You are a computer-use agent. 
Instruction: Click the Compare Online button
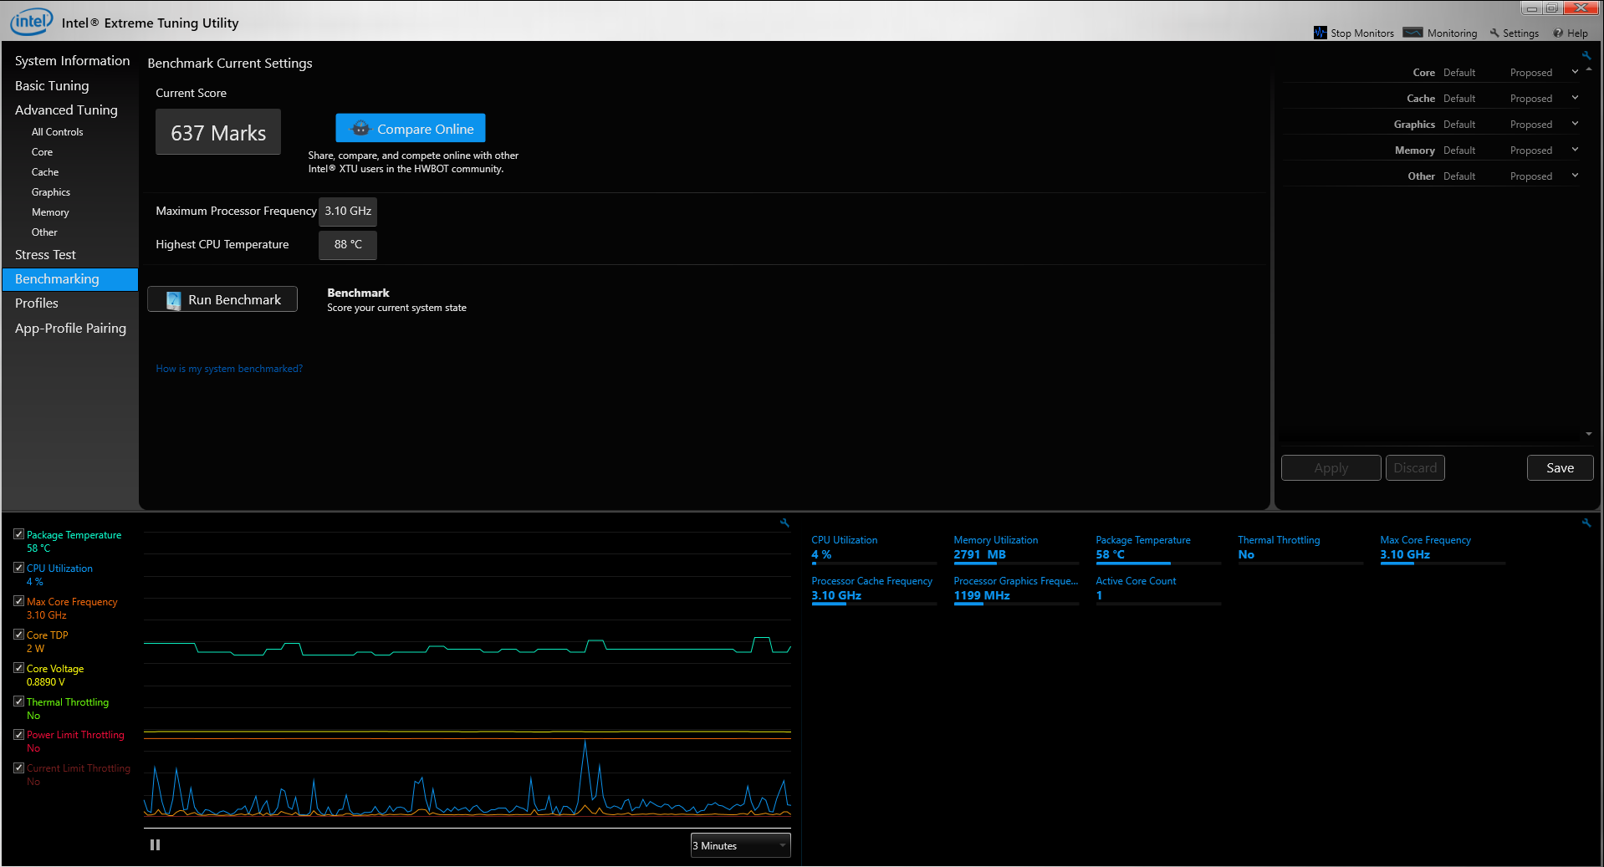(x=411, y=128)
